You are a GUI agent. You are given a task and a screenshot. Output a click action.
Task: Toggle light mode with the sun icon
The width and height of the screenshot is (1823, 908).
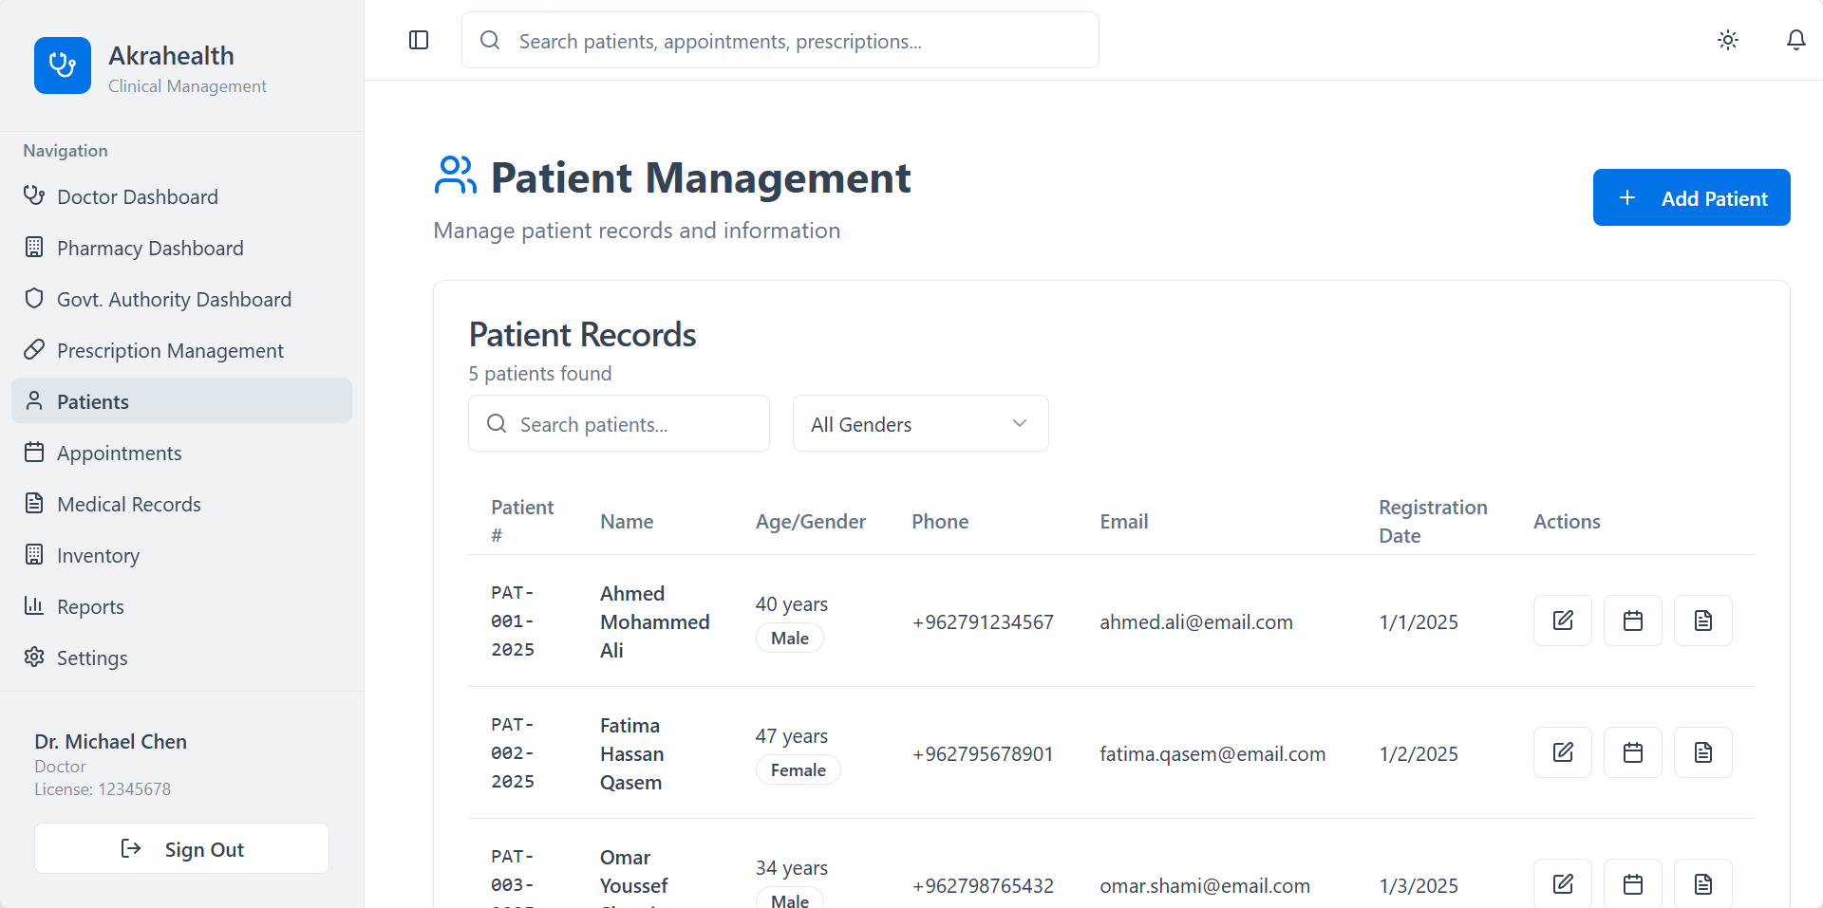(1728, 40)
